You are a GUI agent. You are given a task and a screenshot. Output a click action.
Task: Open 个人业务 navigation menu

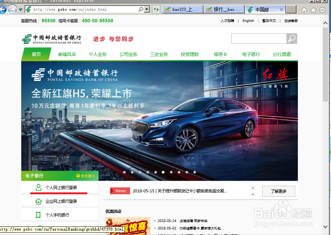coord(97,54)
